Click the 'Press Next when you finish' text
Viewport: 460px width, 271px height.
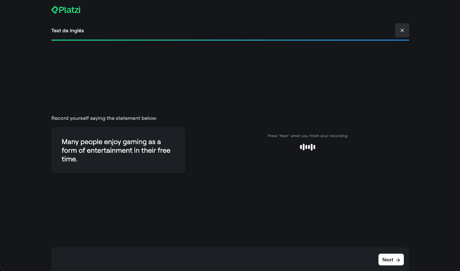307,135
